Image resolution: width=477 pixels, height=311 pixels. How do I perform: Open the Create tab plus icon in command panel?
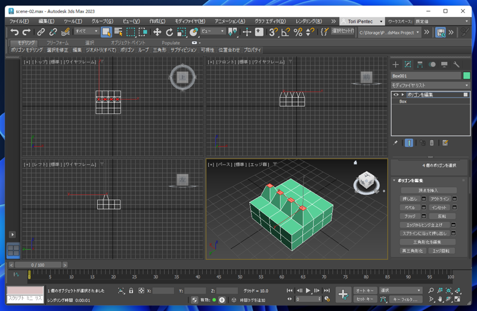coord(395,64)
